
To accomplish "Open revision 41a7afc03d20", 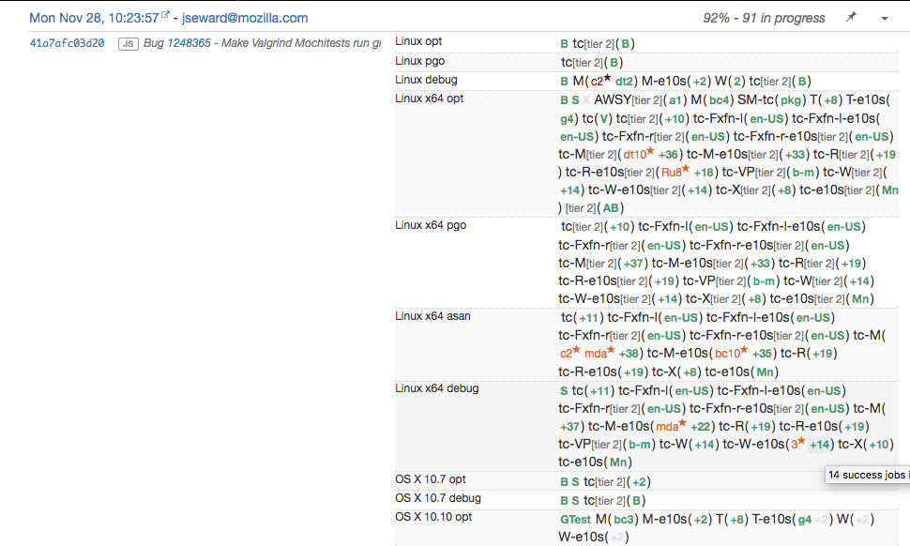I will [x=68, y=43].
